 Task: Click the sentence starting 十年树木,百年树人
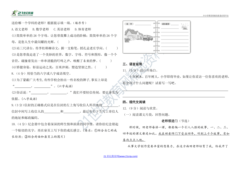(x=176, y=80)
